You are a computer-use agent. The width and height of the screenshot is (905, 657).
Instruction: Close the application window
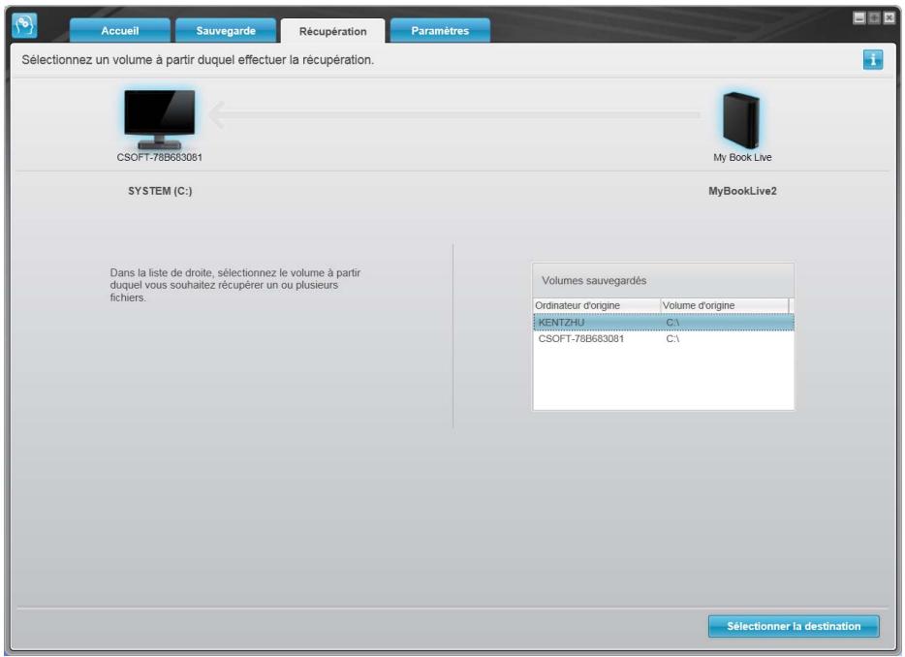(889, 17)
